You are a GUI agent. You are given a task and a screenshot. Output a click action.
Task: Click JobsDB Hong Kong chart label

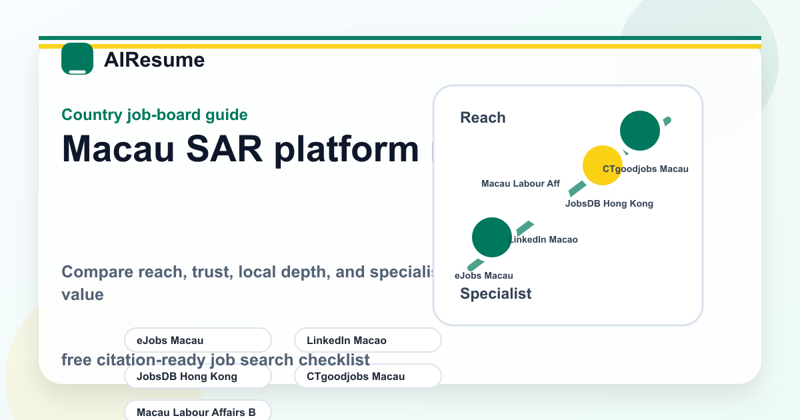tap(609, 203)
